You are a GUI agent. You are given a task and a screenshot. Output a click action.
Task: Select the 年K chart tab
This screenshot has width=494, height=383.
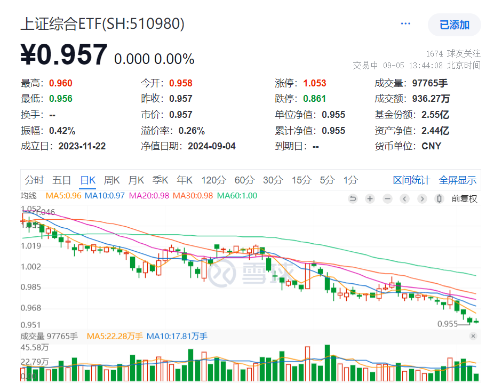[185, 180]
